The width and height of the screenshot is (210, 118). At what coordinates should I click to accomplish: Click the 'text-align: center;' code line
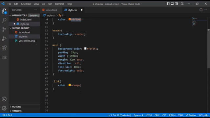click(x=72, y=34)
